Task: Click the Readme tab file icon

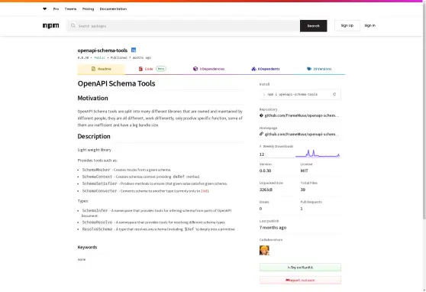Action: 93,69
